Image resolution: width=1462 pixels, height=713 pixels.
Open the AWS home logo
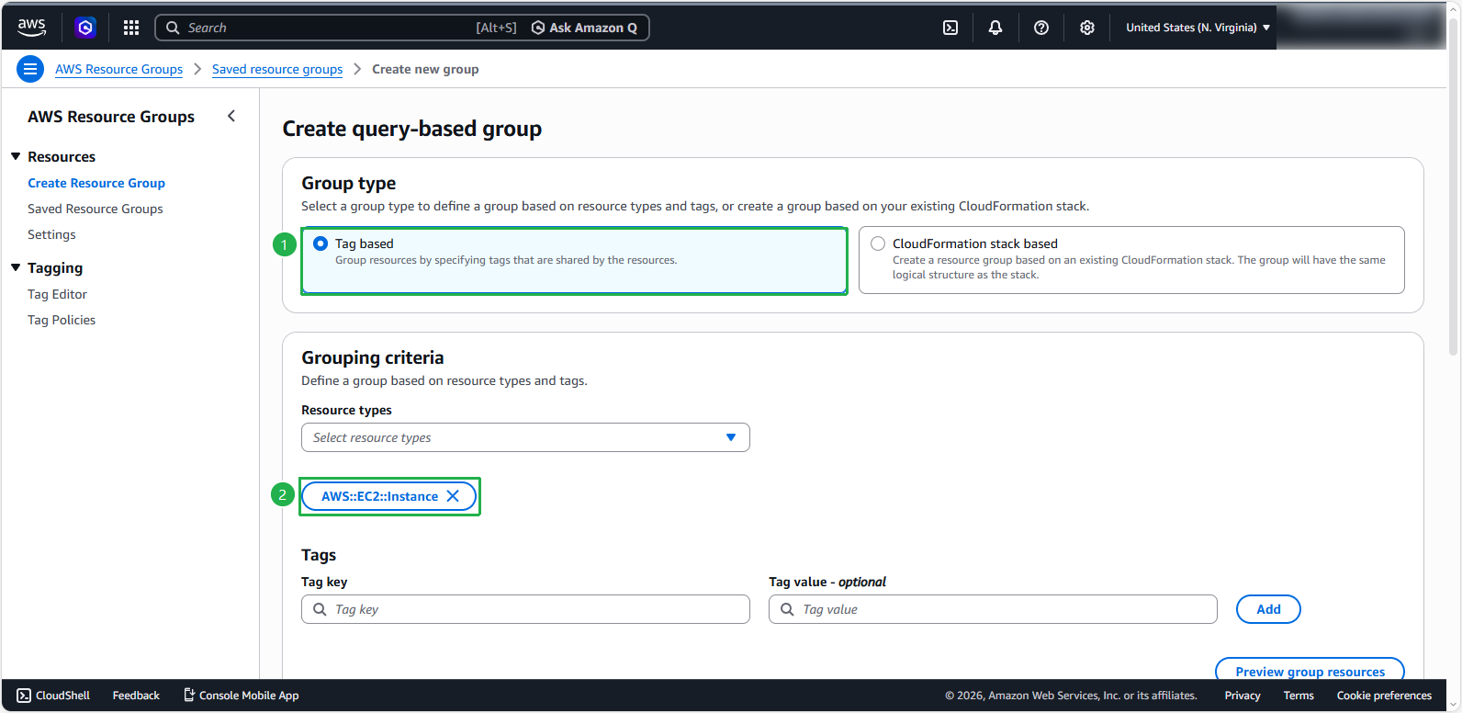click(31, 28)
